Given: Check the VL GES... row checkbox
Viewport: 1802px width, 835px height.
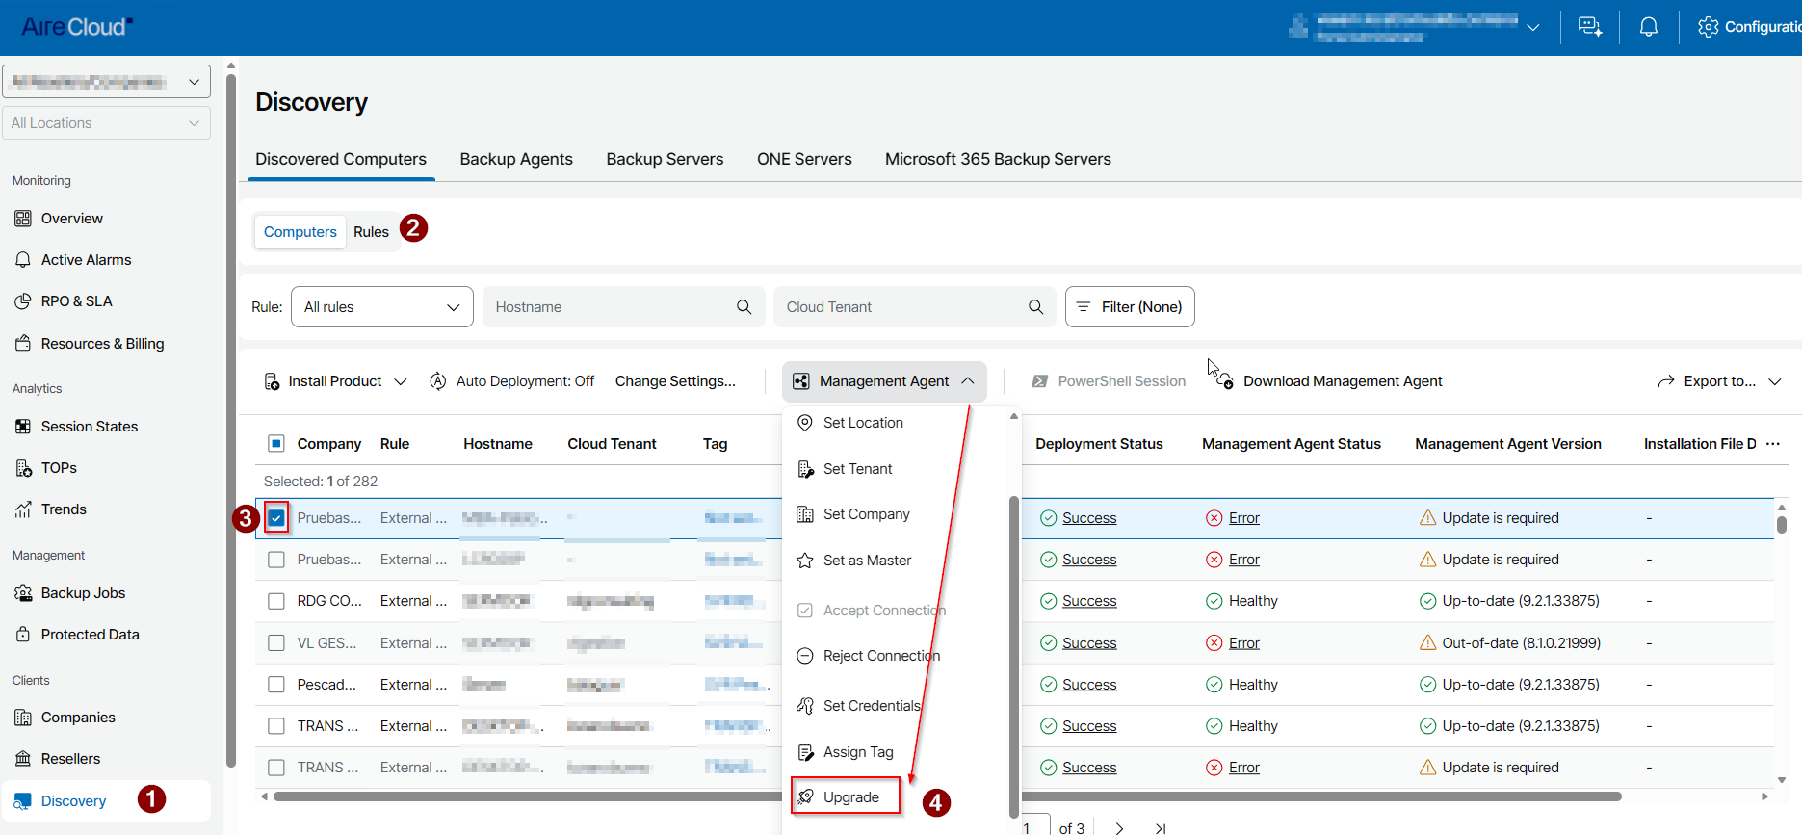Looking at the screenshot, I should tap(276, 643).
